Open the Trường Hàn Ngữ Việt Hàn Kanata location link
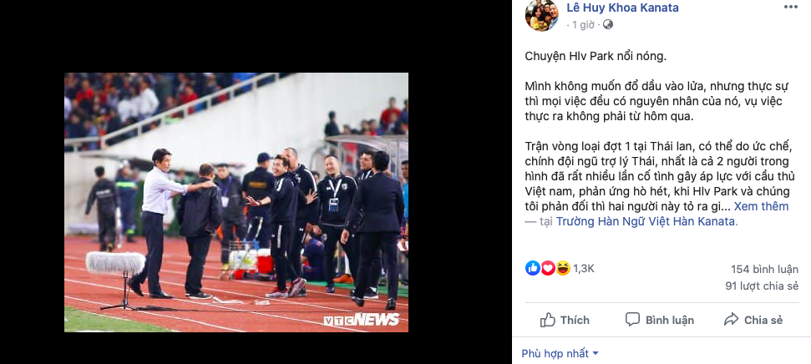Image resolution: width=811 pixels, height=364 pixels. [x=646, y=221]
